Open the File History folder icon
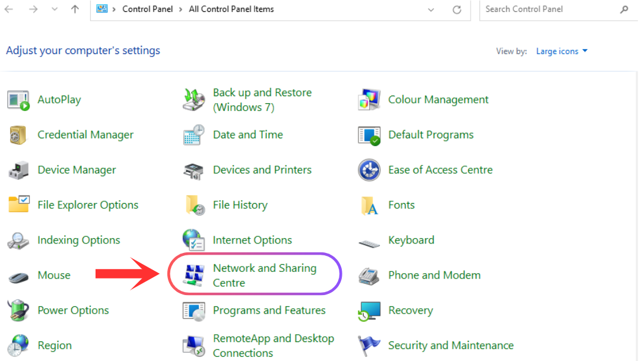The height and width of the screenshot is (361, 642). (x=195, y=205)
